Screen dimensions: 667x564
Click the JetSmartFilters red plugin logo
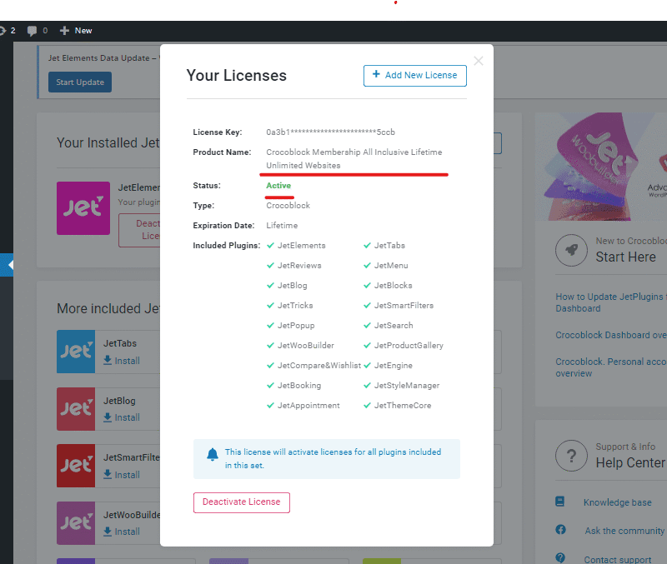(x=76, y=466)
